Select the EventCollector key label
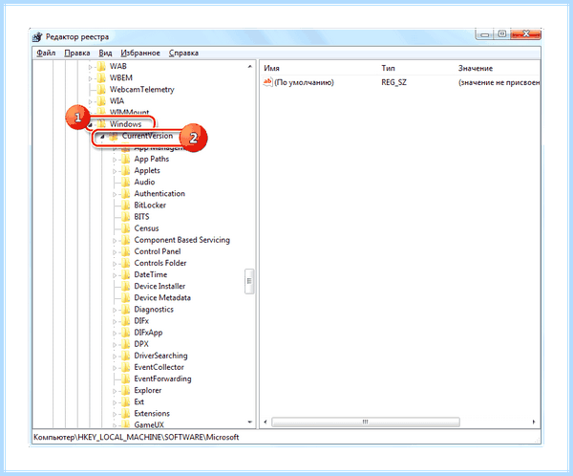Screen dimensions: 573x476 pyautogui.click(x=159, y=367)
